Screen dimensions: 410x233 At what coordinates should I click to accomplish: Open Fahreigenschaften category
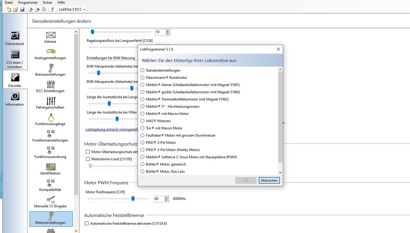click(x=50, y=103)
